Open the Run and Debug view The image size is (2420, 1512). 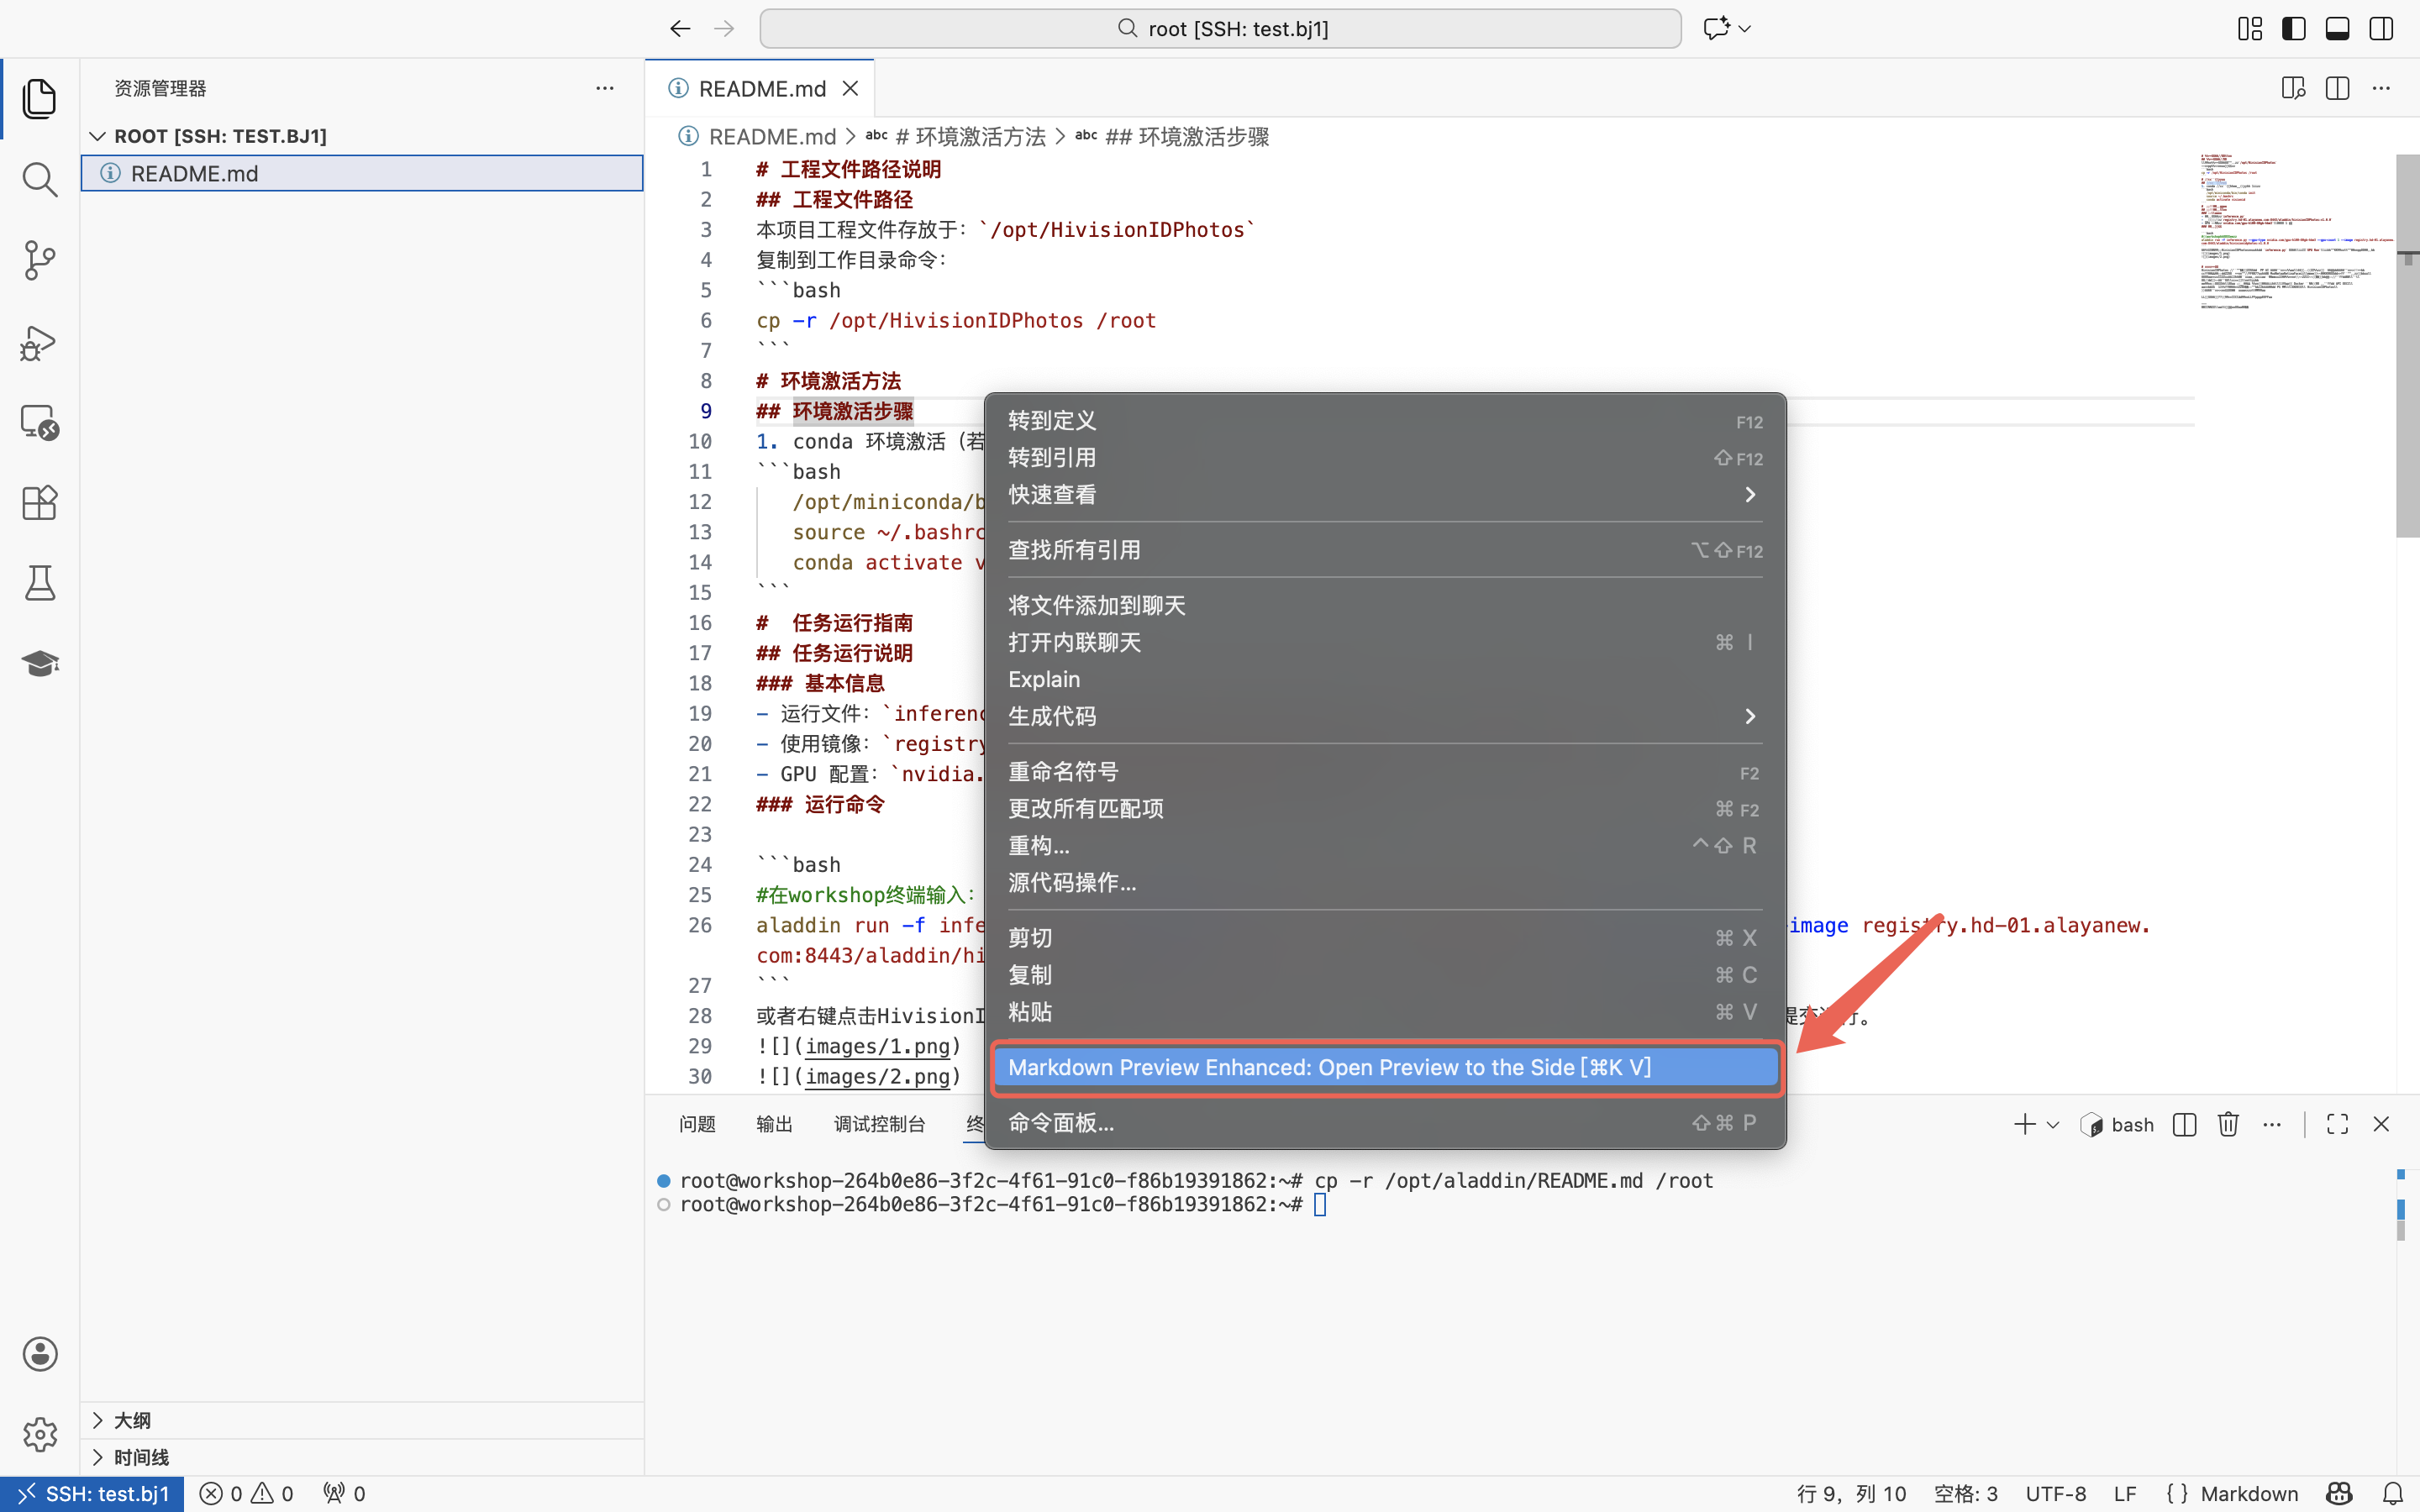tap(39, 342)
